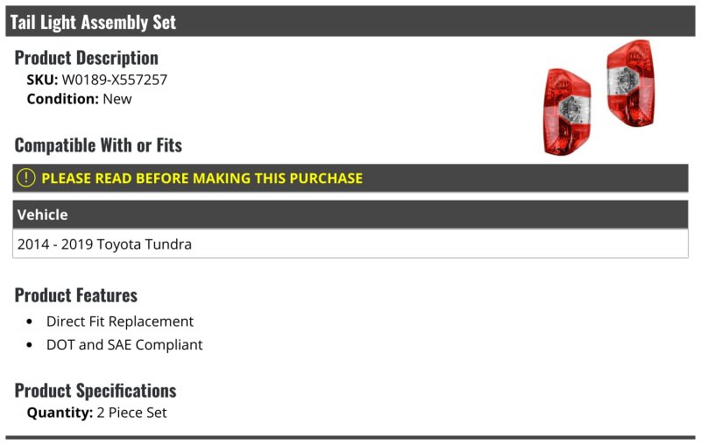
Task: Click the Product Description heading
Action: click(x=86, y=58)
